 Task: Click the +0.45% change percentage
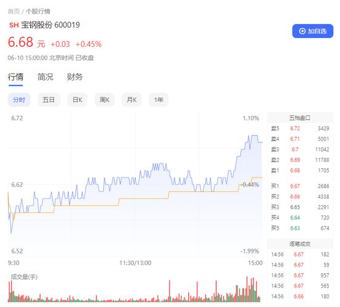[89, 44]
